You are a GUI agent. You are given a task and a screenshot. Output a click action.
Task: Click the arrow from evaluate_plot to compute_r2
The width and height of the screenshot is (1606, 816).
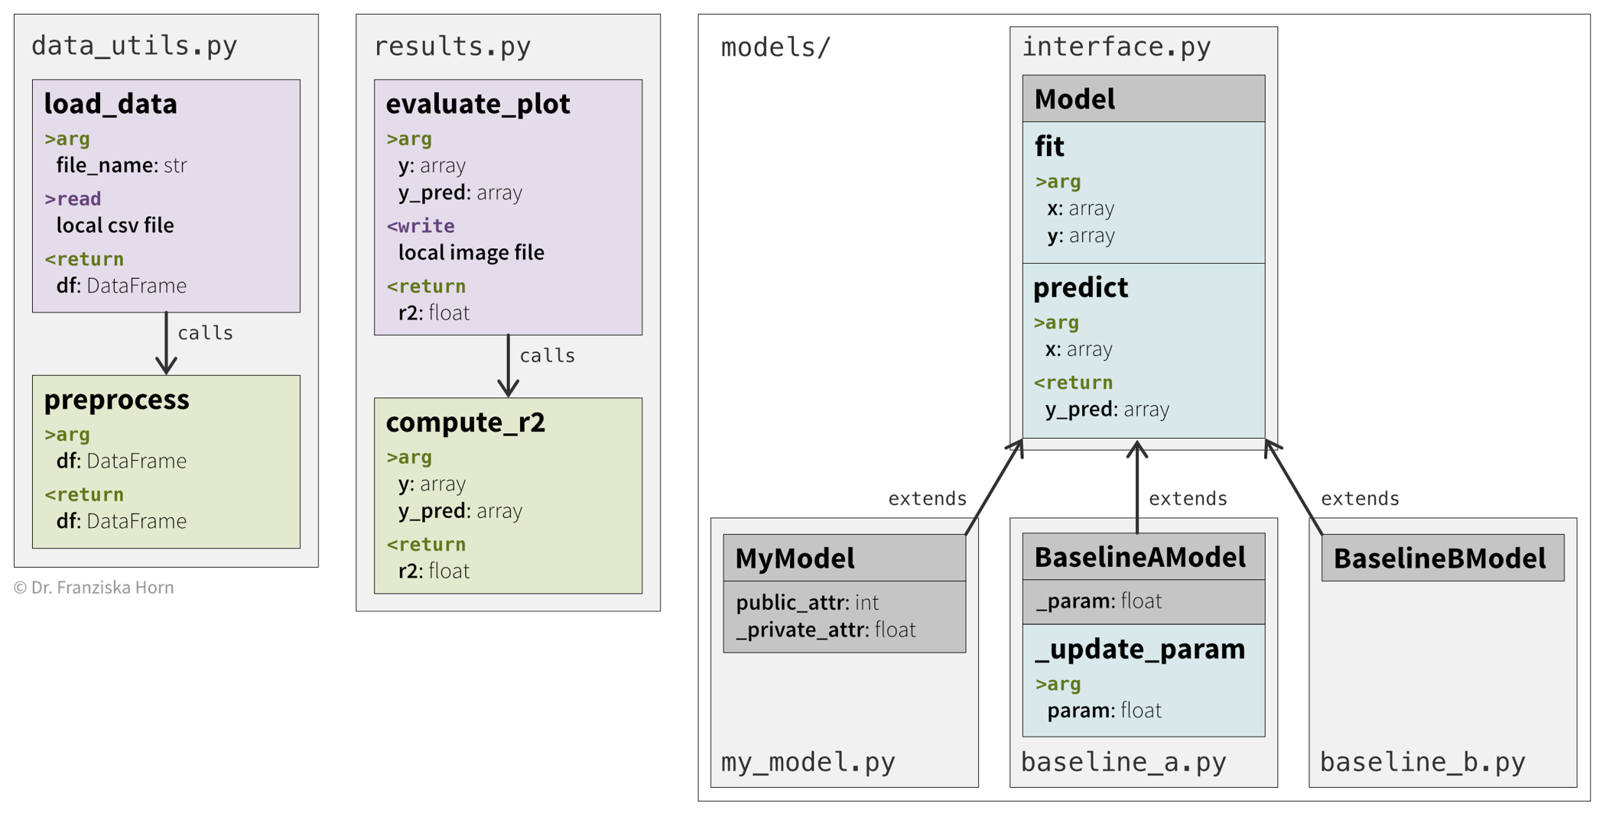(508, 366)
